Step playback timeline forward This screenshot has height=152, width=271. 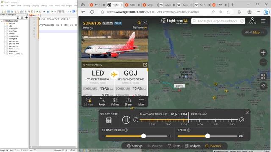coord(241,119)
